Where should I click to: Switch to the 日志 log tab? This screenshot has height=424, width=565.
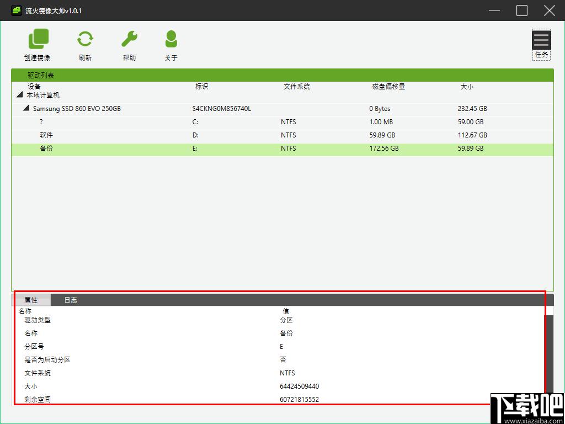[x=71, y=300]
